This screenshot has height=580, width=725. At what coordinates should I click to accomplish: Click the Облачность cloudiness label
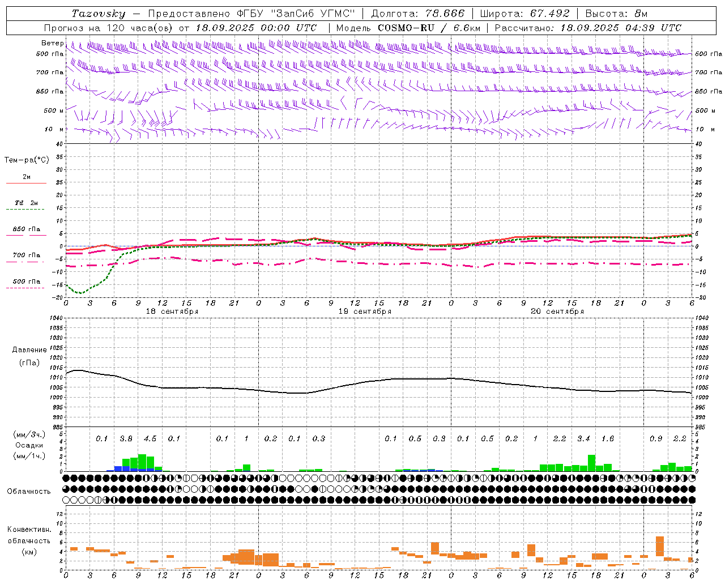pyautogui.click(x=28, y=491)
